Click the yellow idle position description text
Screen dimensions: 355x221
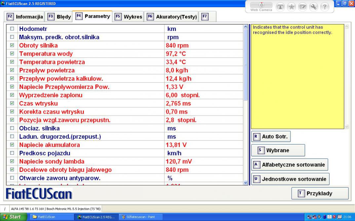pyautogui.click(x=292, y=30)
